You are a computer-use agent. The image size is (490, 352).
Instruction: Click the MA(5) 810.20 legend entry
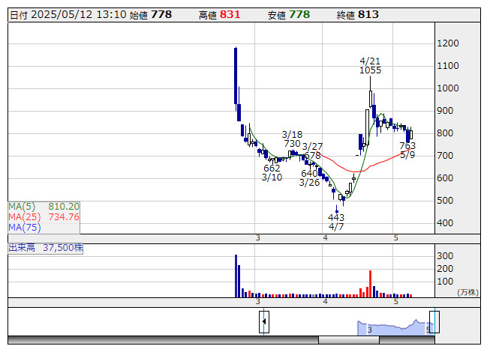coord(44,207)
